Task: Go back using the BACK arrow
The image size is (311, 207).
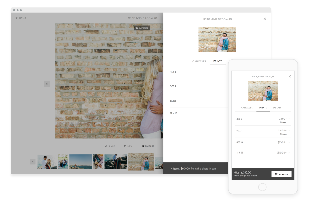Action: coord(21,18)
